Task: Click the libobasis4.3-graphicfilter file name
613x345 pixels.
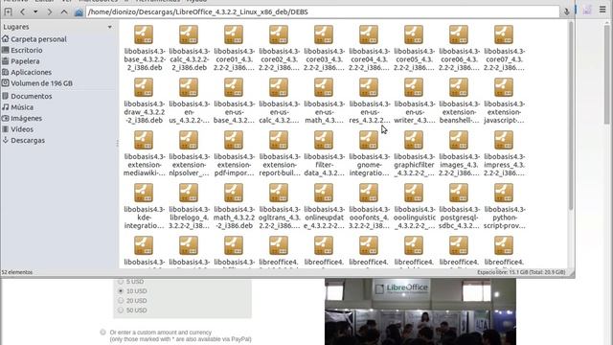Action: click(414, 165)
